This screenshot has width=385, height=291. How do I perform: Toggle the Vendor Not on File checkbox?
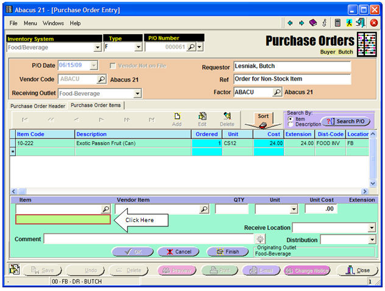coord(113,66)
